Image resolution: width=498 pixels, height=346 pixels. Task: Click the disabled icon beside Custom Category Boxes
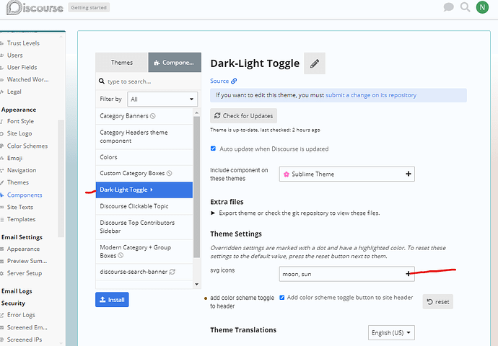170,173
